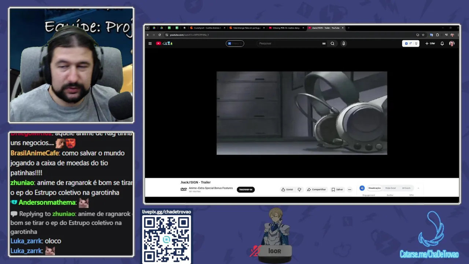Open the browser extensions puzzle icon
The height and width of the screenshot is (264, 469).
[x=437, y=35]
